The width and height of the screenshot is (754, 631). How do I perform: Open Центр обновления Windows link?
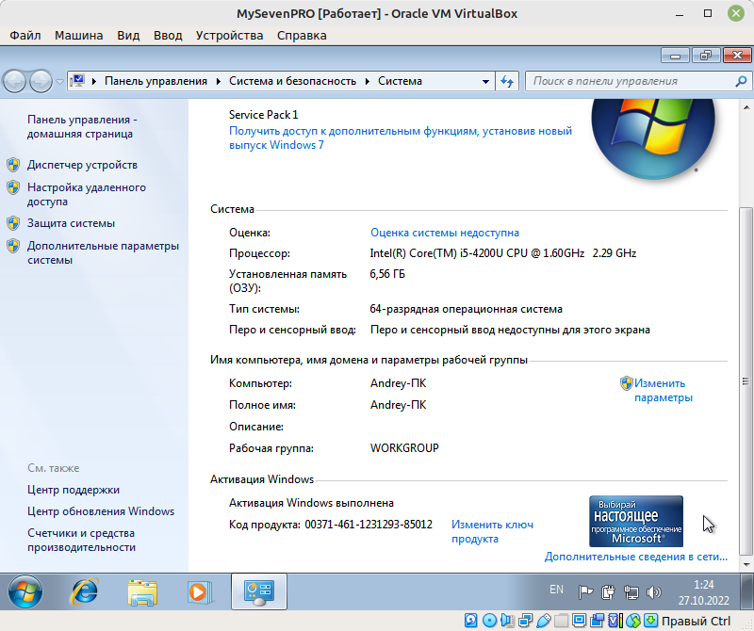click(101, 511)
